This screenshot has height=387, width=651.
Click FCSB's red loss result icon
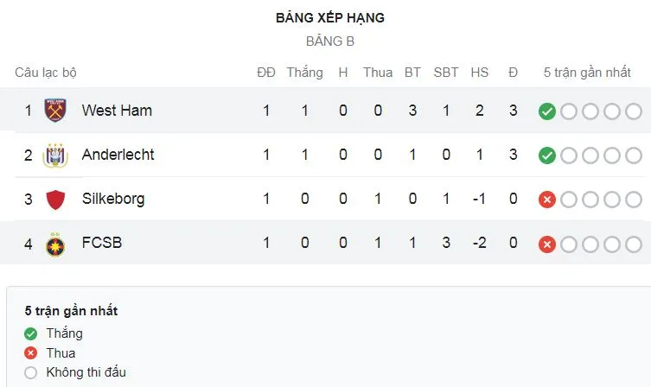click(546, 244)
